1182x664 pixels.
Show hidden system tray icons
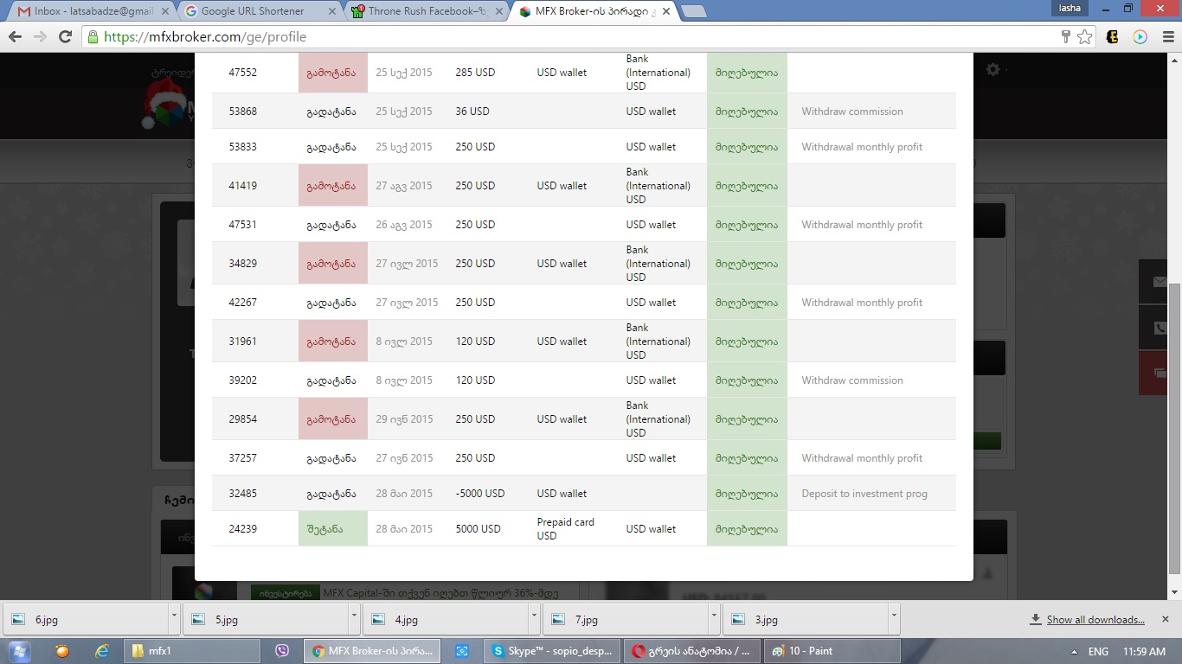1074,652
